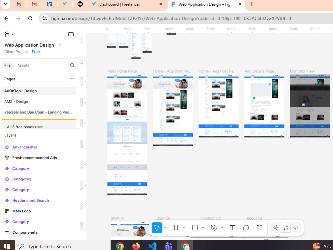Open Firefox from the taskbar
The image size is (333, 250).
[x=136, y=246]
